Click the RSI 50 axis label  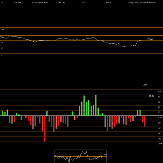pos(2,43)
